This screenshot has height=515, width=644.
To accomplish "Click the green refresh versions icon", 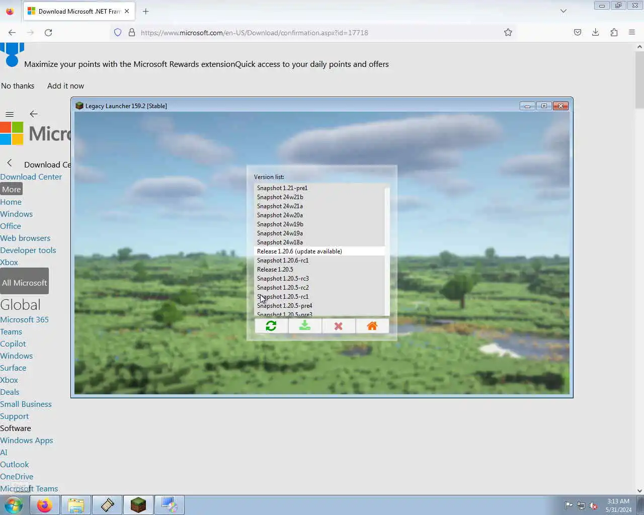I will (271, 326).
